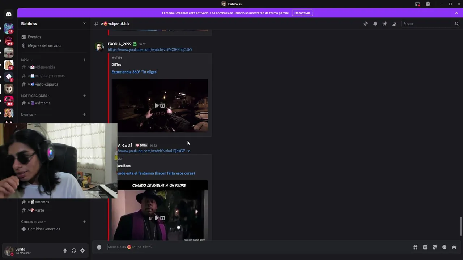
Task: Collapse the Eventos category
Action: point(29,115)
